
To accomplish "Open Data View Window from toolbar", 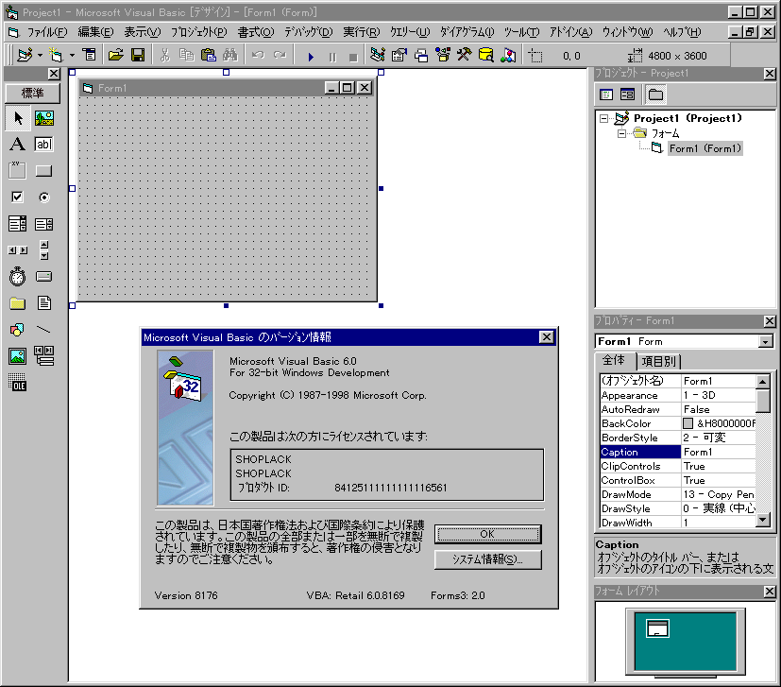I will (x=485, y=55).
